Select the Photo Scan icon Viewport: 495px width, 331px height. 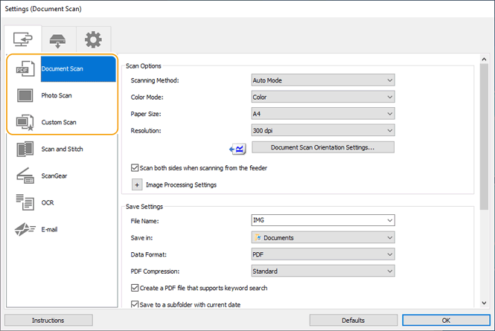click(x=25, y=95)
